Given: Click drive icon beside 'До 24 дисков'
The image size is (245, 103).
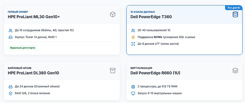Looking at the screenshot, I should pos(10,87).
